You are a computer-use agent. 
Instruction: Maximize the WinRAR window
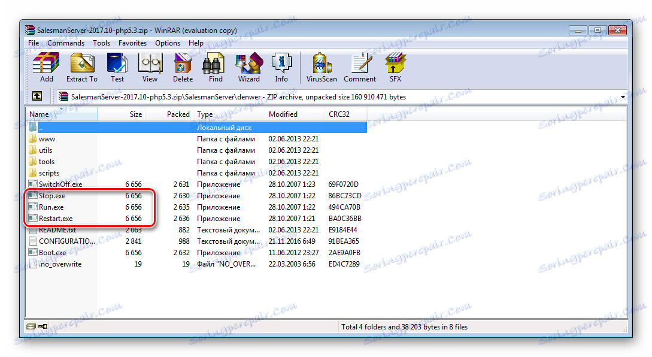[x=598, y=31]
